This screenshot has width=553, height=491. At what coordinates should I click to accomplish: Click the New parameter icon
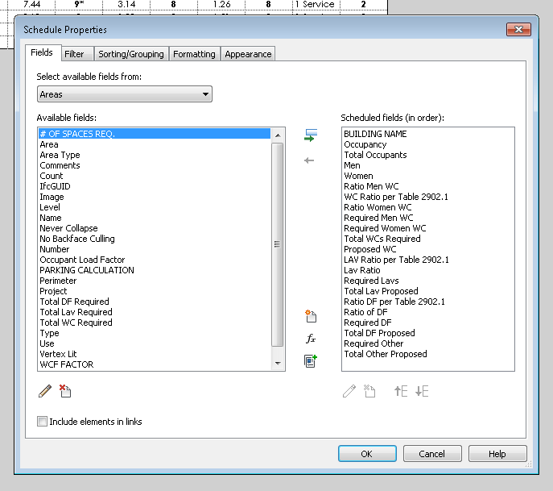click(x=311, y=316)
